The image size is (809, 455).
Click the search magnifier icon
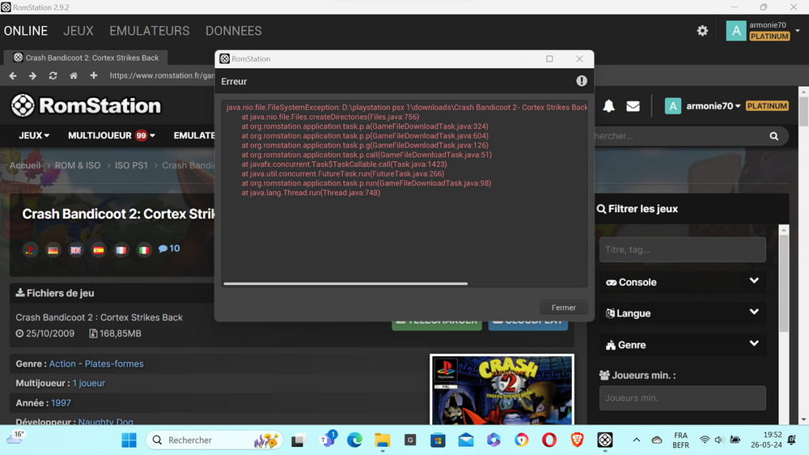pos(773,136)
